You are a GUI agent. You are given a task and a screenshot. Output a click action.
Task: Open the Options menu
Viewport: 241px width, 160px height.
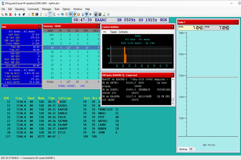66,9
